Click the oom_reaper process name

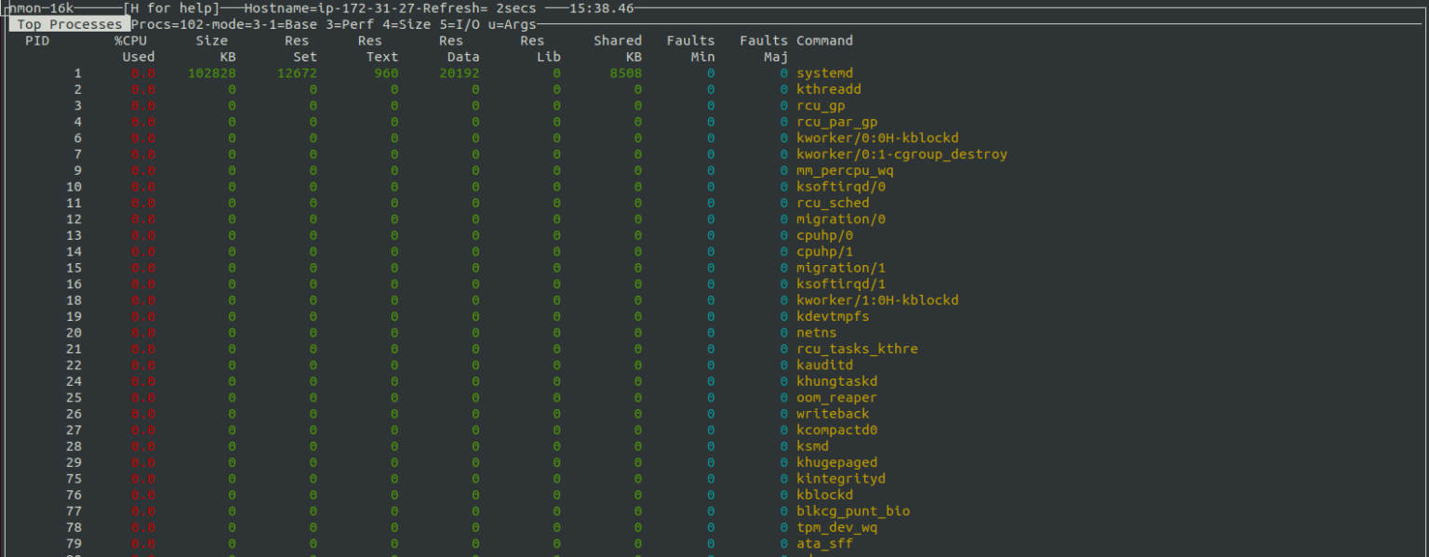pyautogui.click(x=836, y=398)
